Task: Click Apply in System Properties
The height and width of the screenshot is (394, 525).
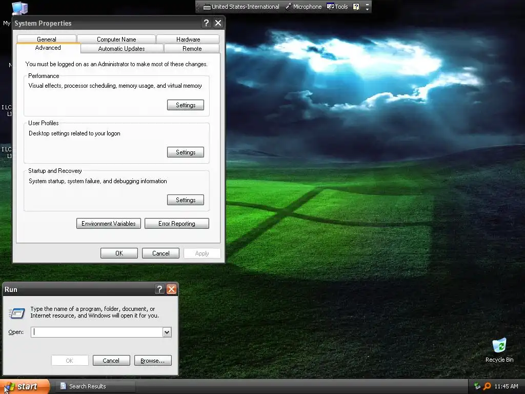Action: click(x=202, y=253)
